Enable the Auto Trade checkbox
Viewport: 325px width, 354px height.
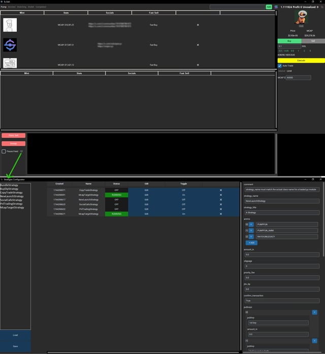point(280,66)
